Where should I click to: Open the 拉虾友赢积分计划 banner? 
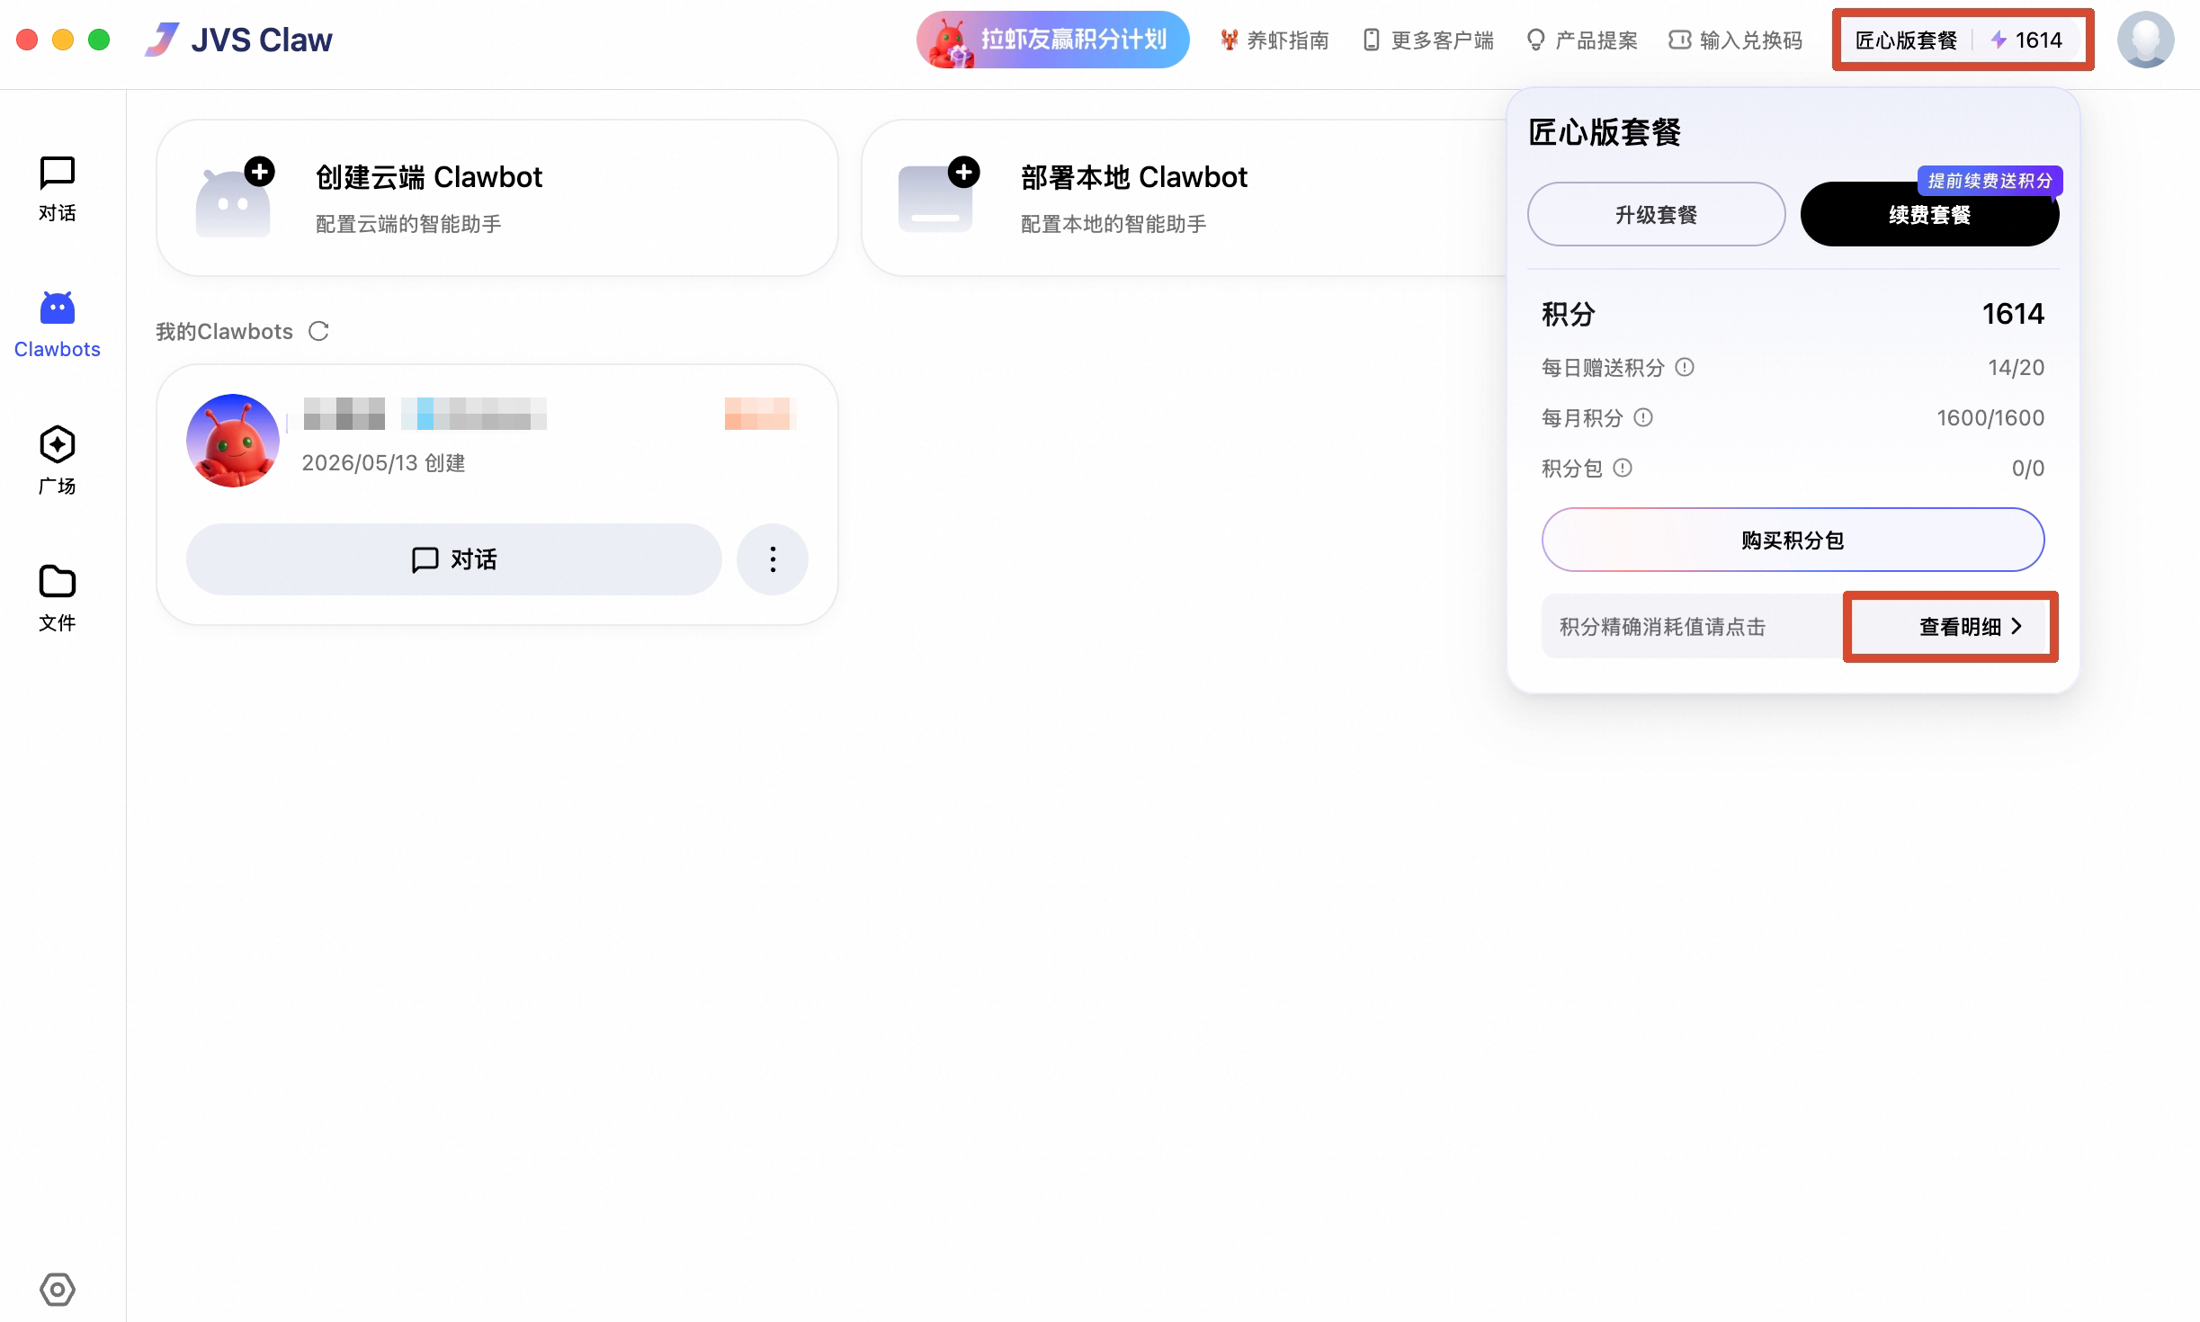click(x=1052, y=40)
